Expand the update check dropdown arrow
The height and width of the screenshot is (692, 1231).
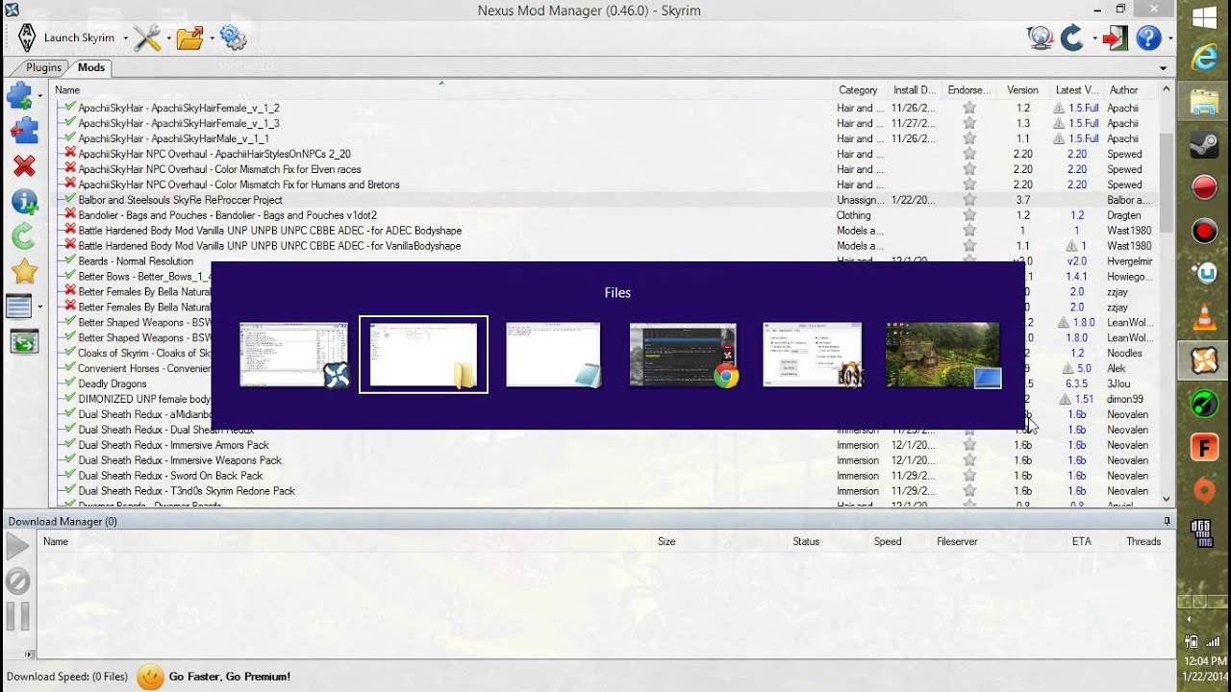(1093, 38)
